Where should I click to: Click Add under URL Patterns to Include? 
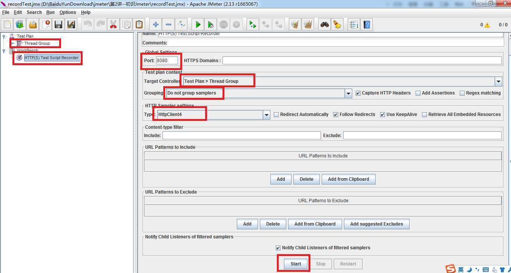(x=281, y=179)
